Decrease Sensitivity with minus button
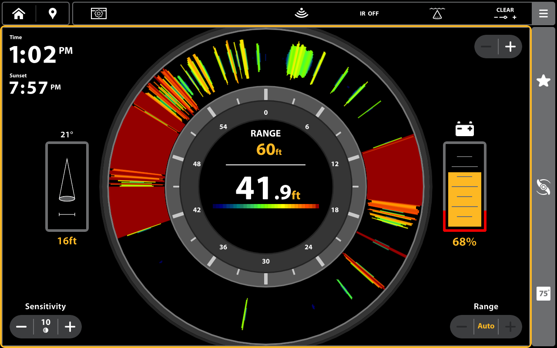 tap(22, 327)
